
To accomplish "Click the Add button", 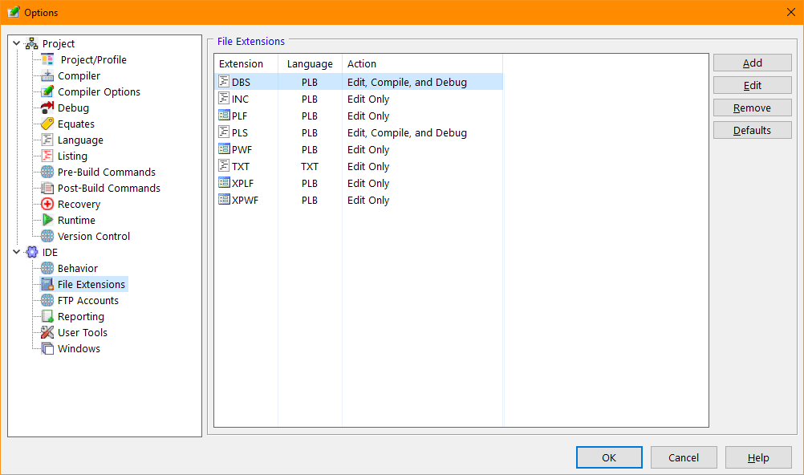I will (752, 63).
